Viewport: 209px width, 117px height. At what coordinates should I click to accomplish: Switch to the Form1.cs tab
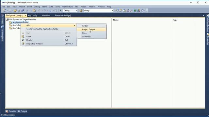[x=46, y=15]
